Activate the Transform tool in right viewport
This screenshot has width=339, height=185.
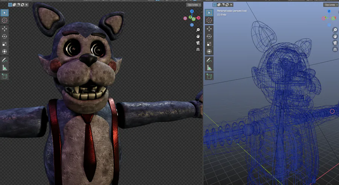(x=209, y=52)
